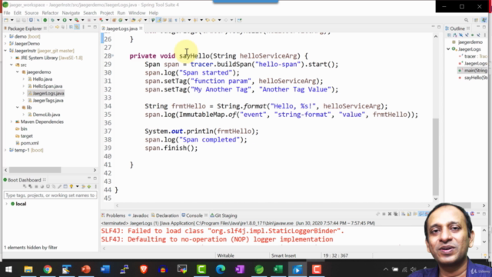Switch to the highlighted Spring perspective icon
492x277 pixels.
(484, 20)
